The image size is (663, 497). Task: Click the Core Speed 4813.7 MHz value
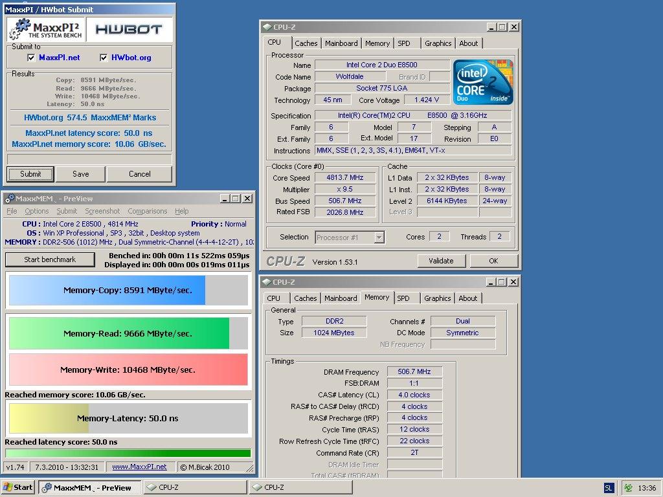tap(345, 177)
